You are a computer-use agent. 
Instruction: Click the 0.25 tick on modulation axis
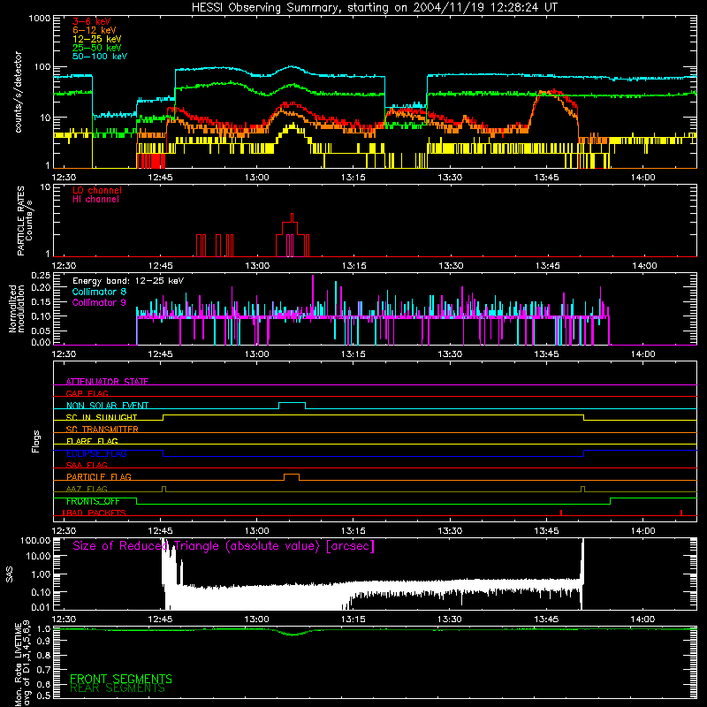(x=41, y=276)
